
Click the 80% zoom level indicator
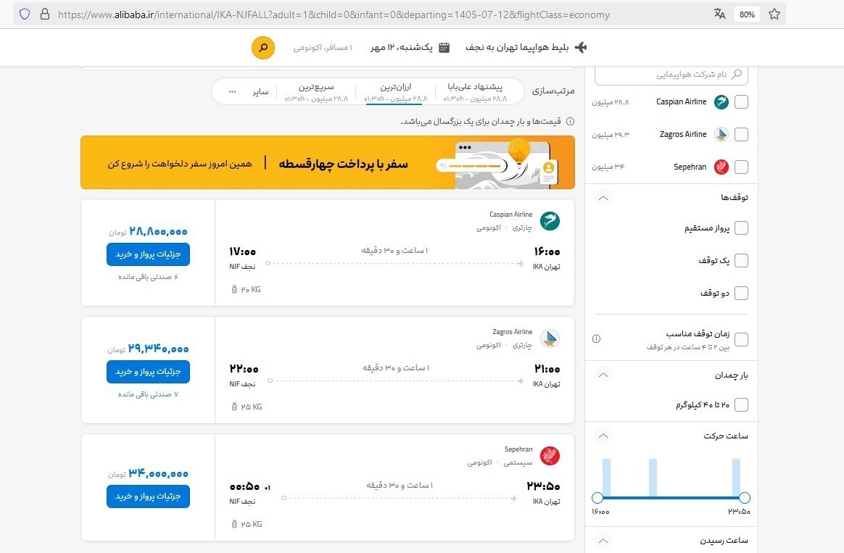pos(747,14)
